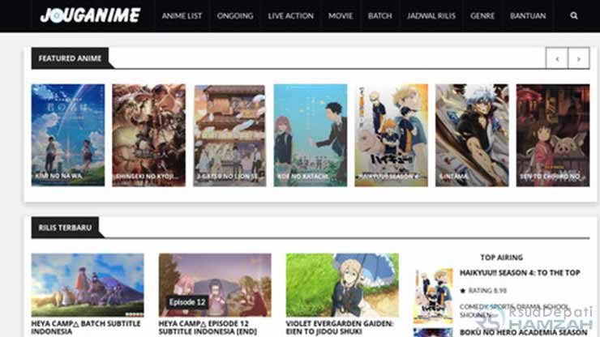Open the Jadwal Rilis menu item
The height and width of the screenshot is (337, 600).
click(x=431, y=15)
